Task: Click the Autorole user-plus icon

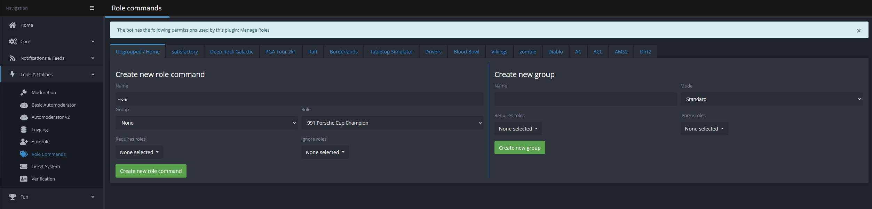Action: (24, 142)
